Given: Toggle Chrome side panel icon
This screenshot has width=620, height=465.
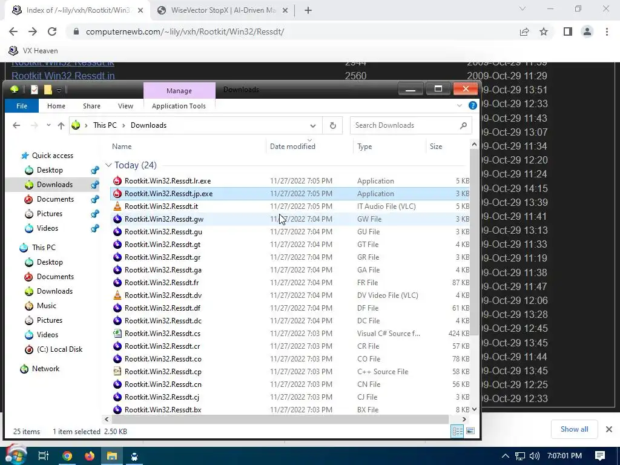Looking at the screenshot, I should point(568,31).
